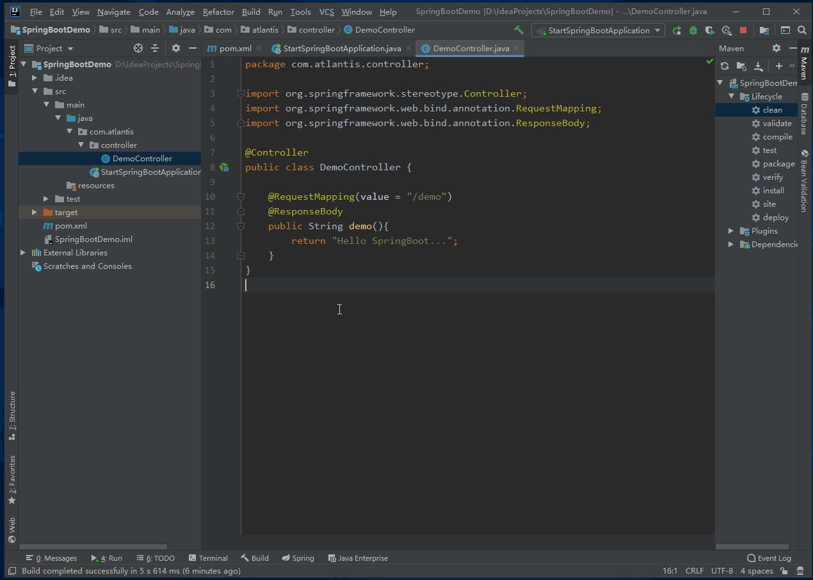Open Project Structure icon in toolbar
This screenshot has width=813, height=580.
pos(764,30)
